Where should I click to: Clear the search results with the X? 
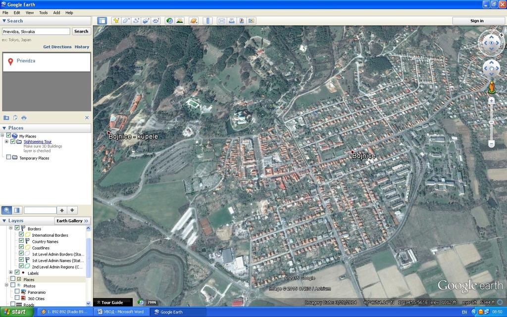pyautogui.click(x=87, y=118)
